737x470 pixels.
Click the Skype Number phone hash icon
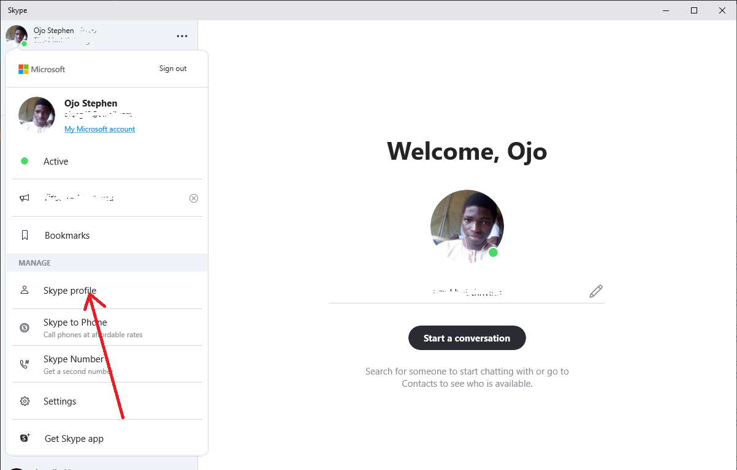click(25, 364)
